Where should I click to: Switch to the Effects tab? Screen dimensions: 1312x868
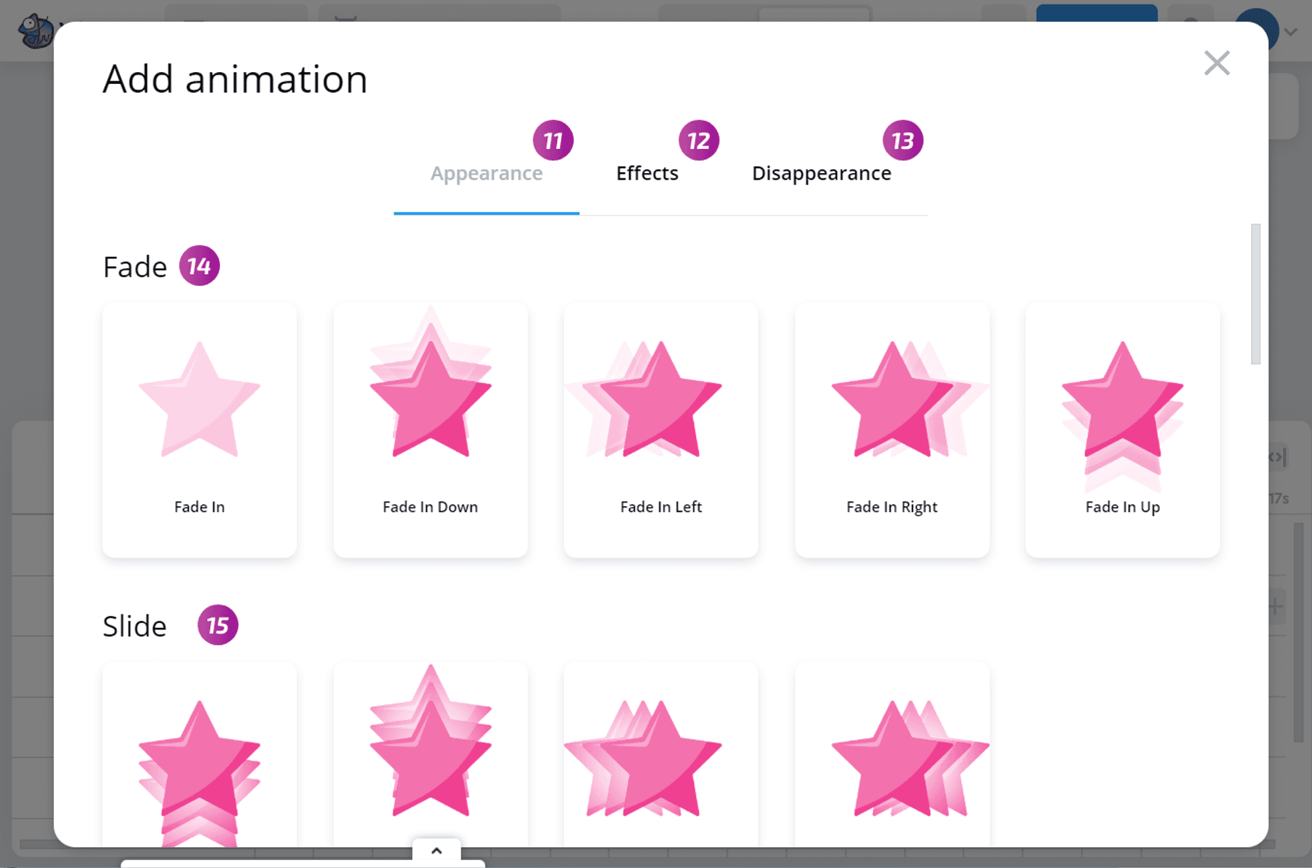click(x=647, y=174)
